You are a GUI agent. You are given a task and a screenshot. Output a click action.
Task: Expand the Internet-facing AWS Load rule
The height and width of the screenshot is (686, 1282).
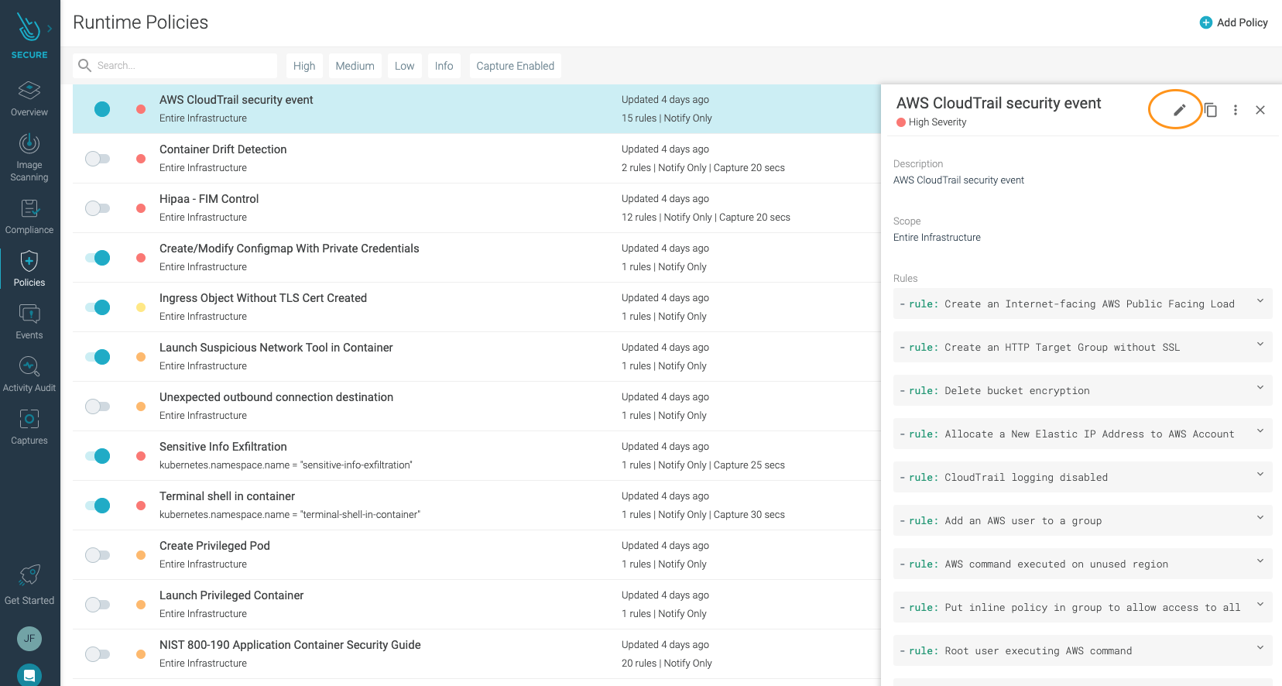tap(1260, 301)
